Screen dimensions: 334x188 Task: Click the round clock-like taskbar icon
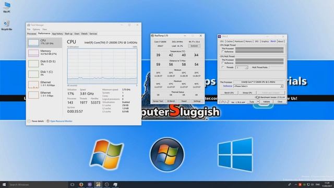[x=106, y=184]
